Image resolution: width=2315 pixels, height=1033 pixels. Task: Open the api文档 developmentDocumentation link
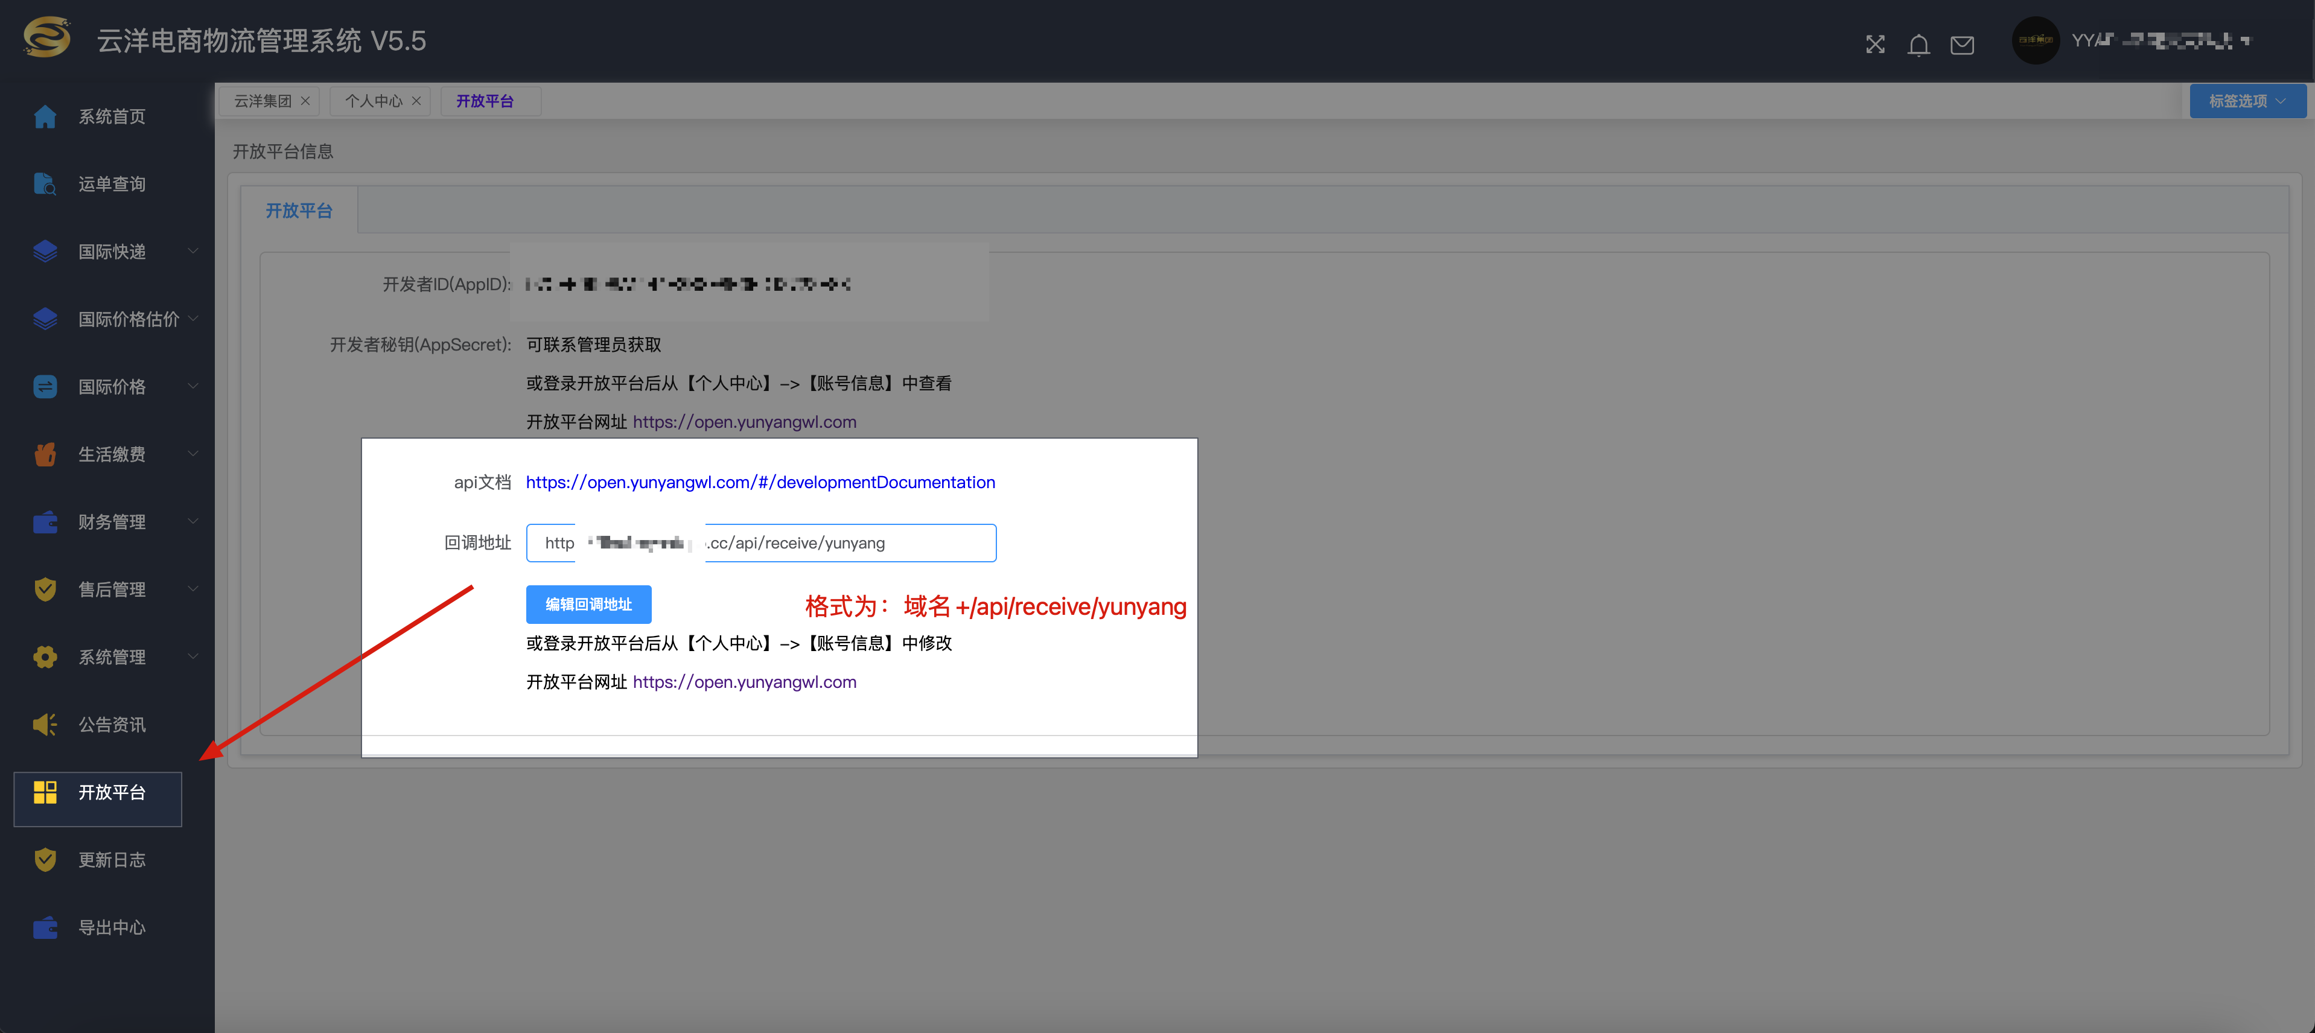(x=760, y=482)
